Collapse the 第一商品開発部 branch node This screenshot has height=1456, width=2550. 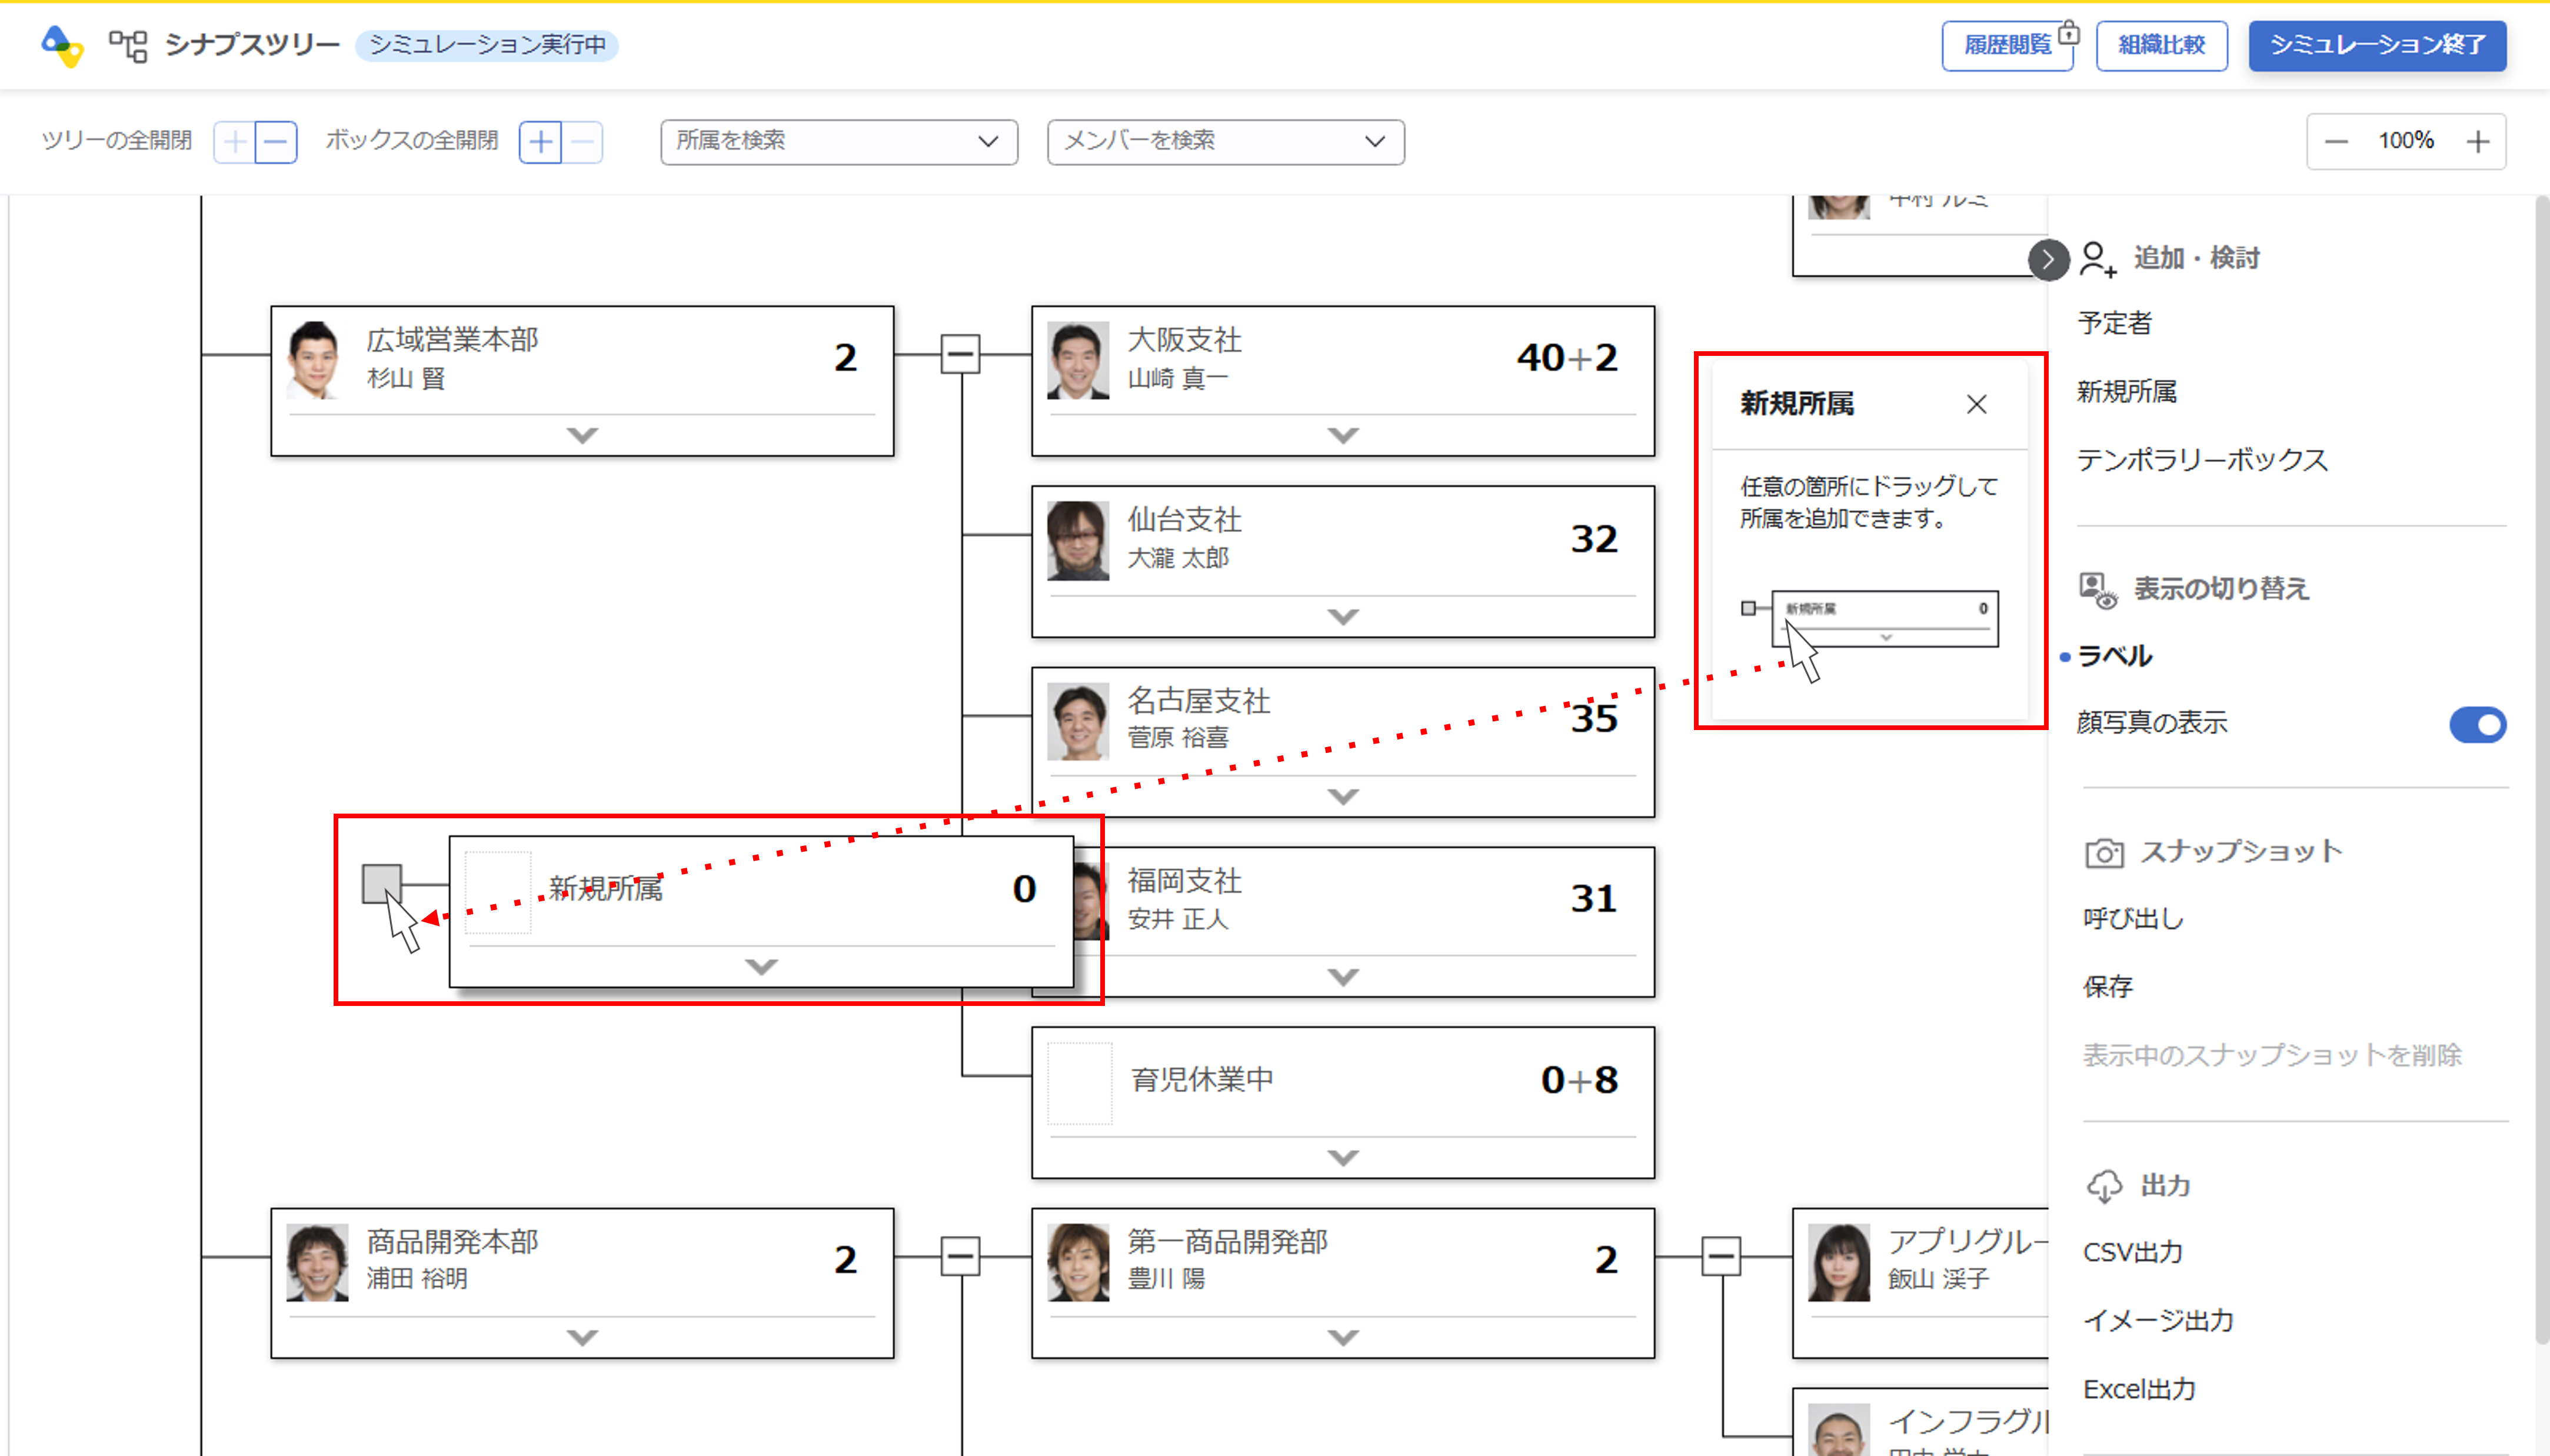(1720, 1256)
